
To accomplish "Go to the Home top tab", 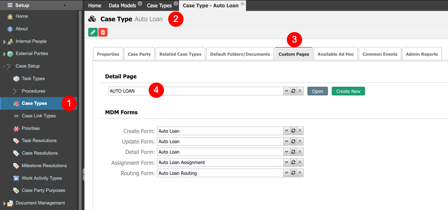I will click(x=95, y=5).
